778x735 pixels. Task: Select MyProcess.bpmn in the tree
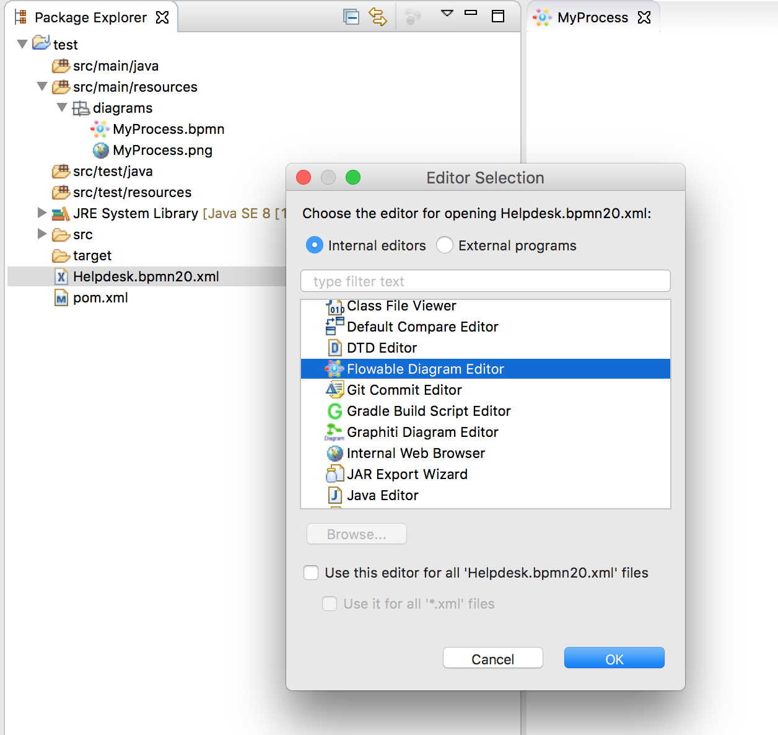click(x=168, y=129)
